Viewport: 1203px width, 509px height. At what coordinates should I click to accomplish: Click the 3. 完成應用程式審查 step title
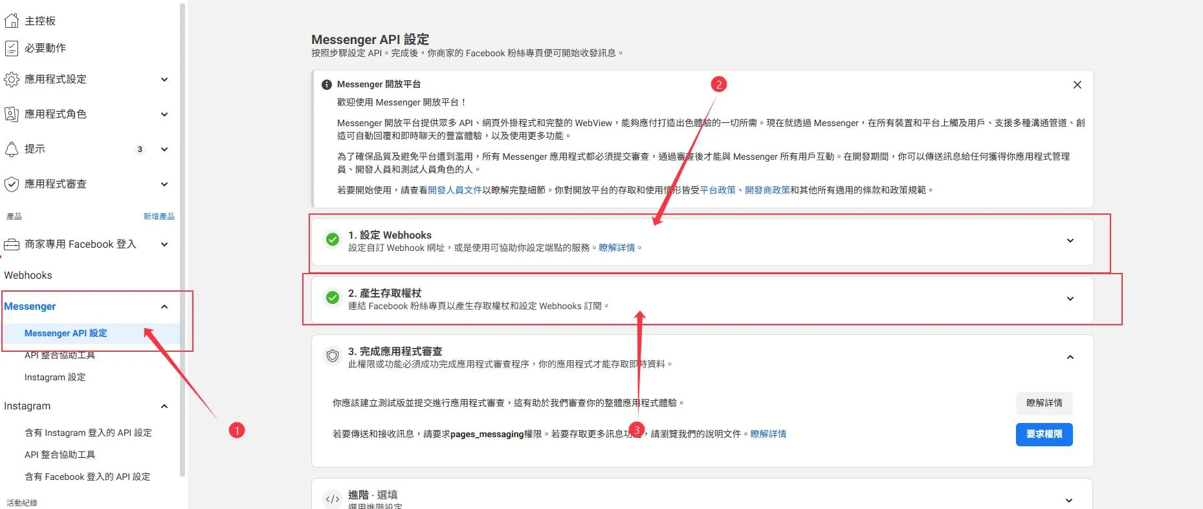[x=395, y=351]
